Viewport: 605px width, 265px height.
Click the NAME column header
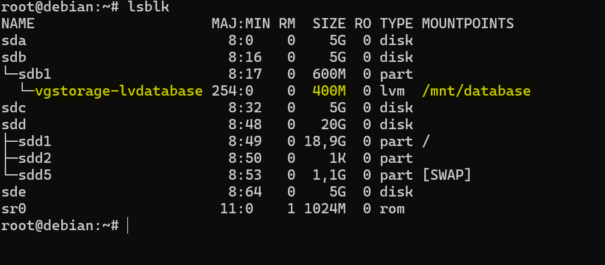click(x=18, y=24)
